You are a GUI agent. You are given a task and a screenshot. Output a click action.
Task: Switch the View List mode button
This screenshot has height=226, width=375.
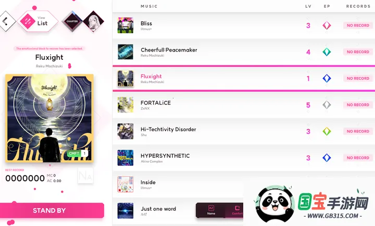(x=37, y=21)
